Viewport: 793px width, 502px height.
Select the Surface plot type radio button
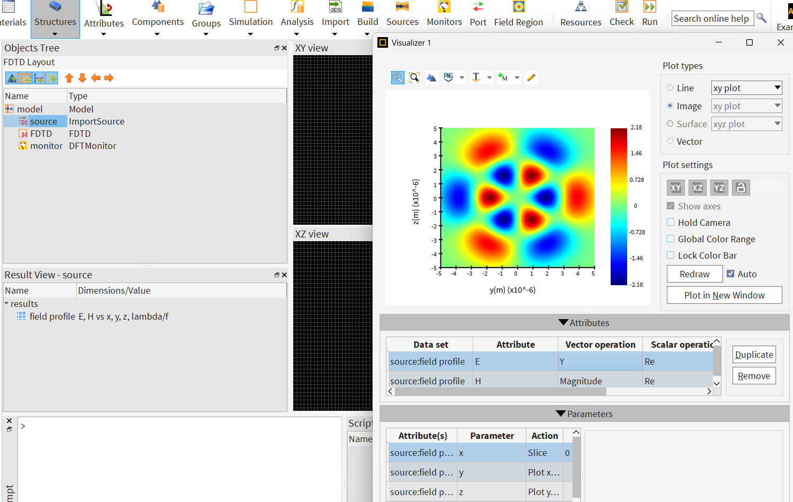click(x=669, y=124)
